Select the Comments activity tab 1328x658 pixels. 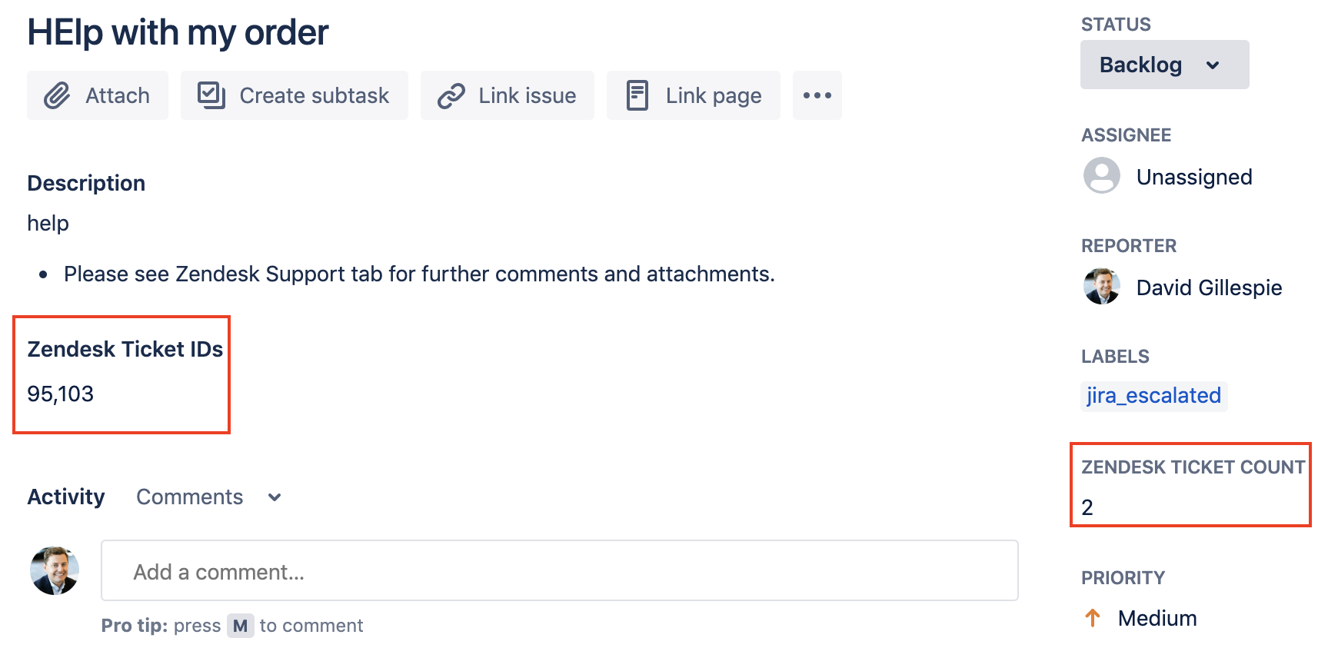pyautogui.click(x=190, y=497)
